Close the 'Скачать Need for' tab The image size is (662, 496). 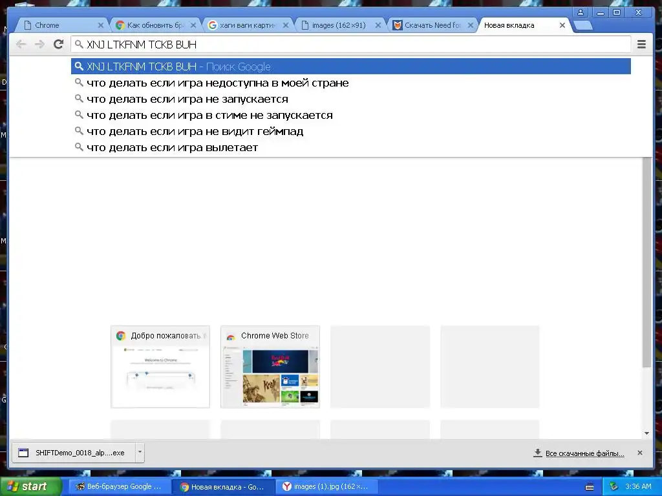[x=471, y=25]
